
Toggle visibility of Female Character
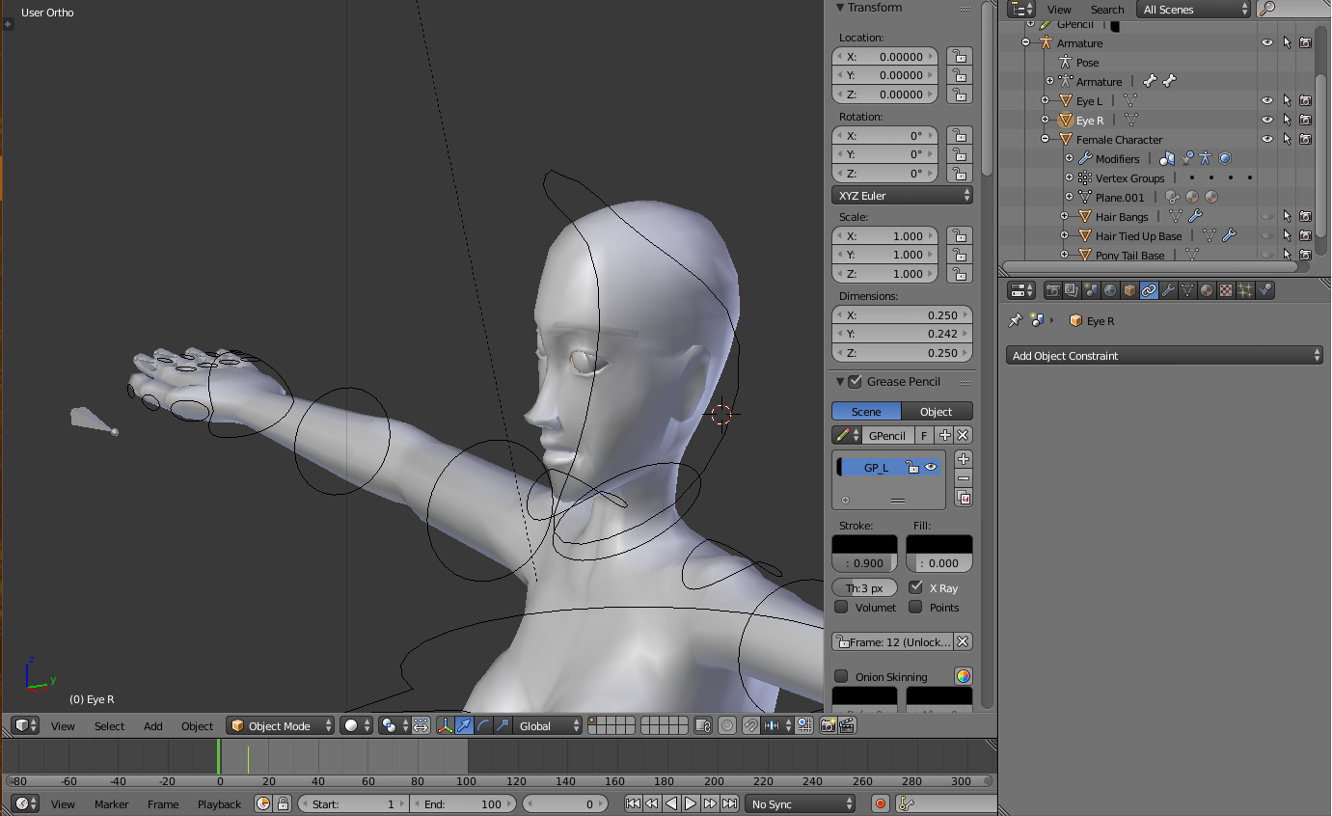tap(1267, 139)
